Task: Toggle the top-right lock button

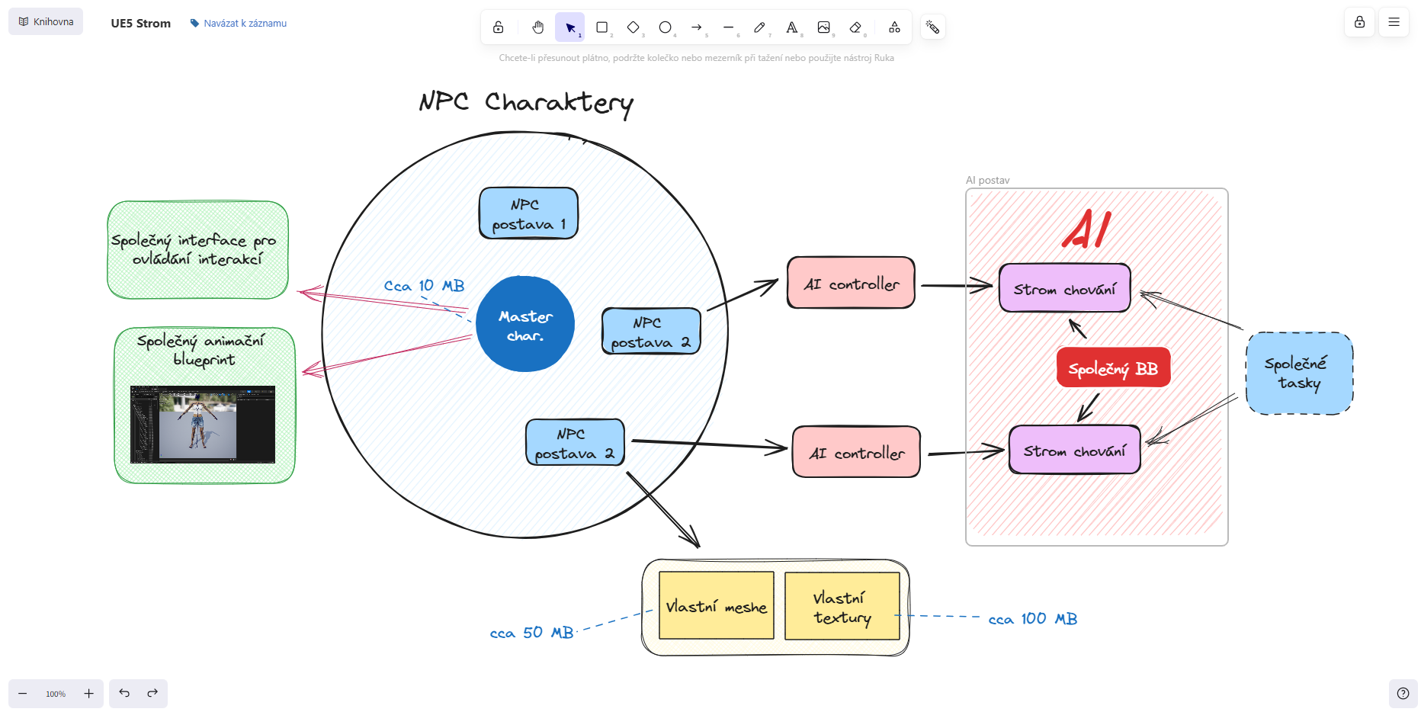Action: 1359,22
